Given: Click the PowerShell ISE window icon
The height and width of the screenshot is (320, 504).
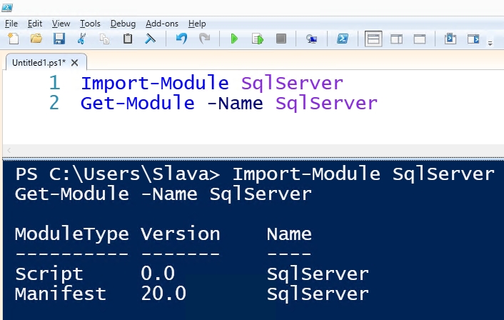Looking at the screenshot, I should coord(6,7).
